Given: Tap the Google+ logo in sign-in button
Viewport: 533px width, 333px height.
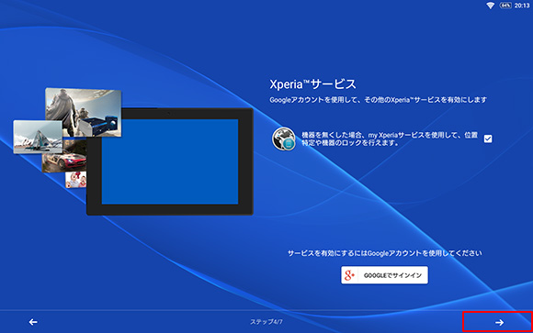Looking at the screenshot, I should (349, 275).
